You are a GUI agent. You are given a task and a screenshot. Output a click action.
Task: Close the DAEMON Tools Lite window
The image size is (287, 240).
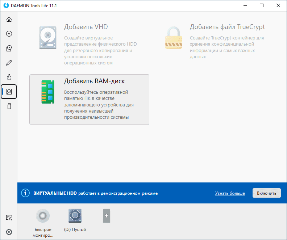pos(278,5)
